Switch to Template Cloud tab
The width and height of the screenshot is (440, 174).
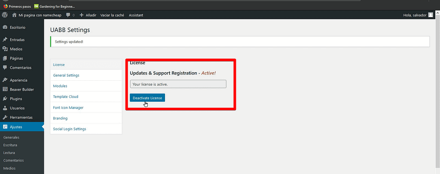click(x=86, y=97)
